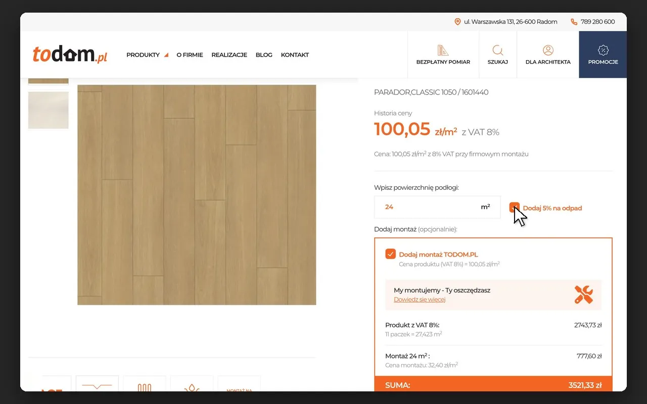Open the Produkty menu

pos(143,55)
